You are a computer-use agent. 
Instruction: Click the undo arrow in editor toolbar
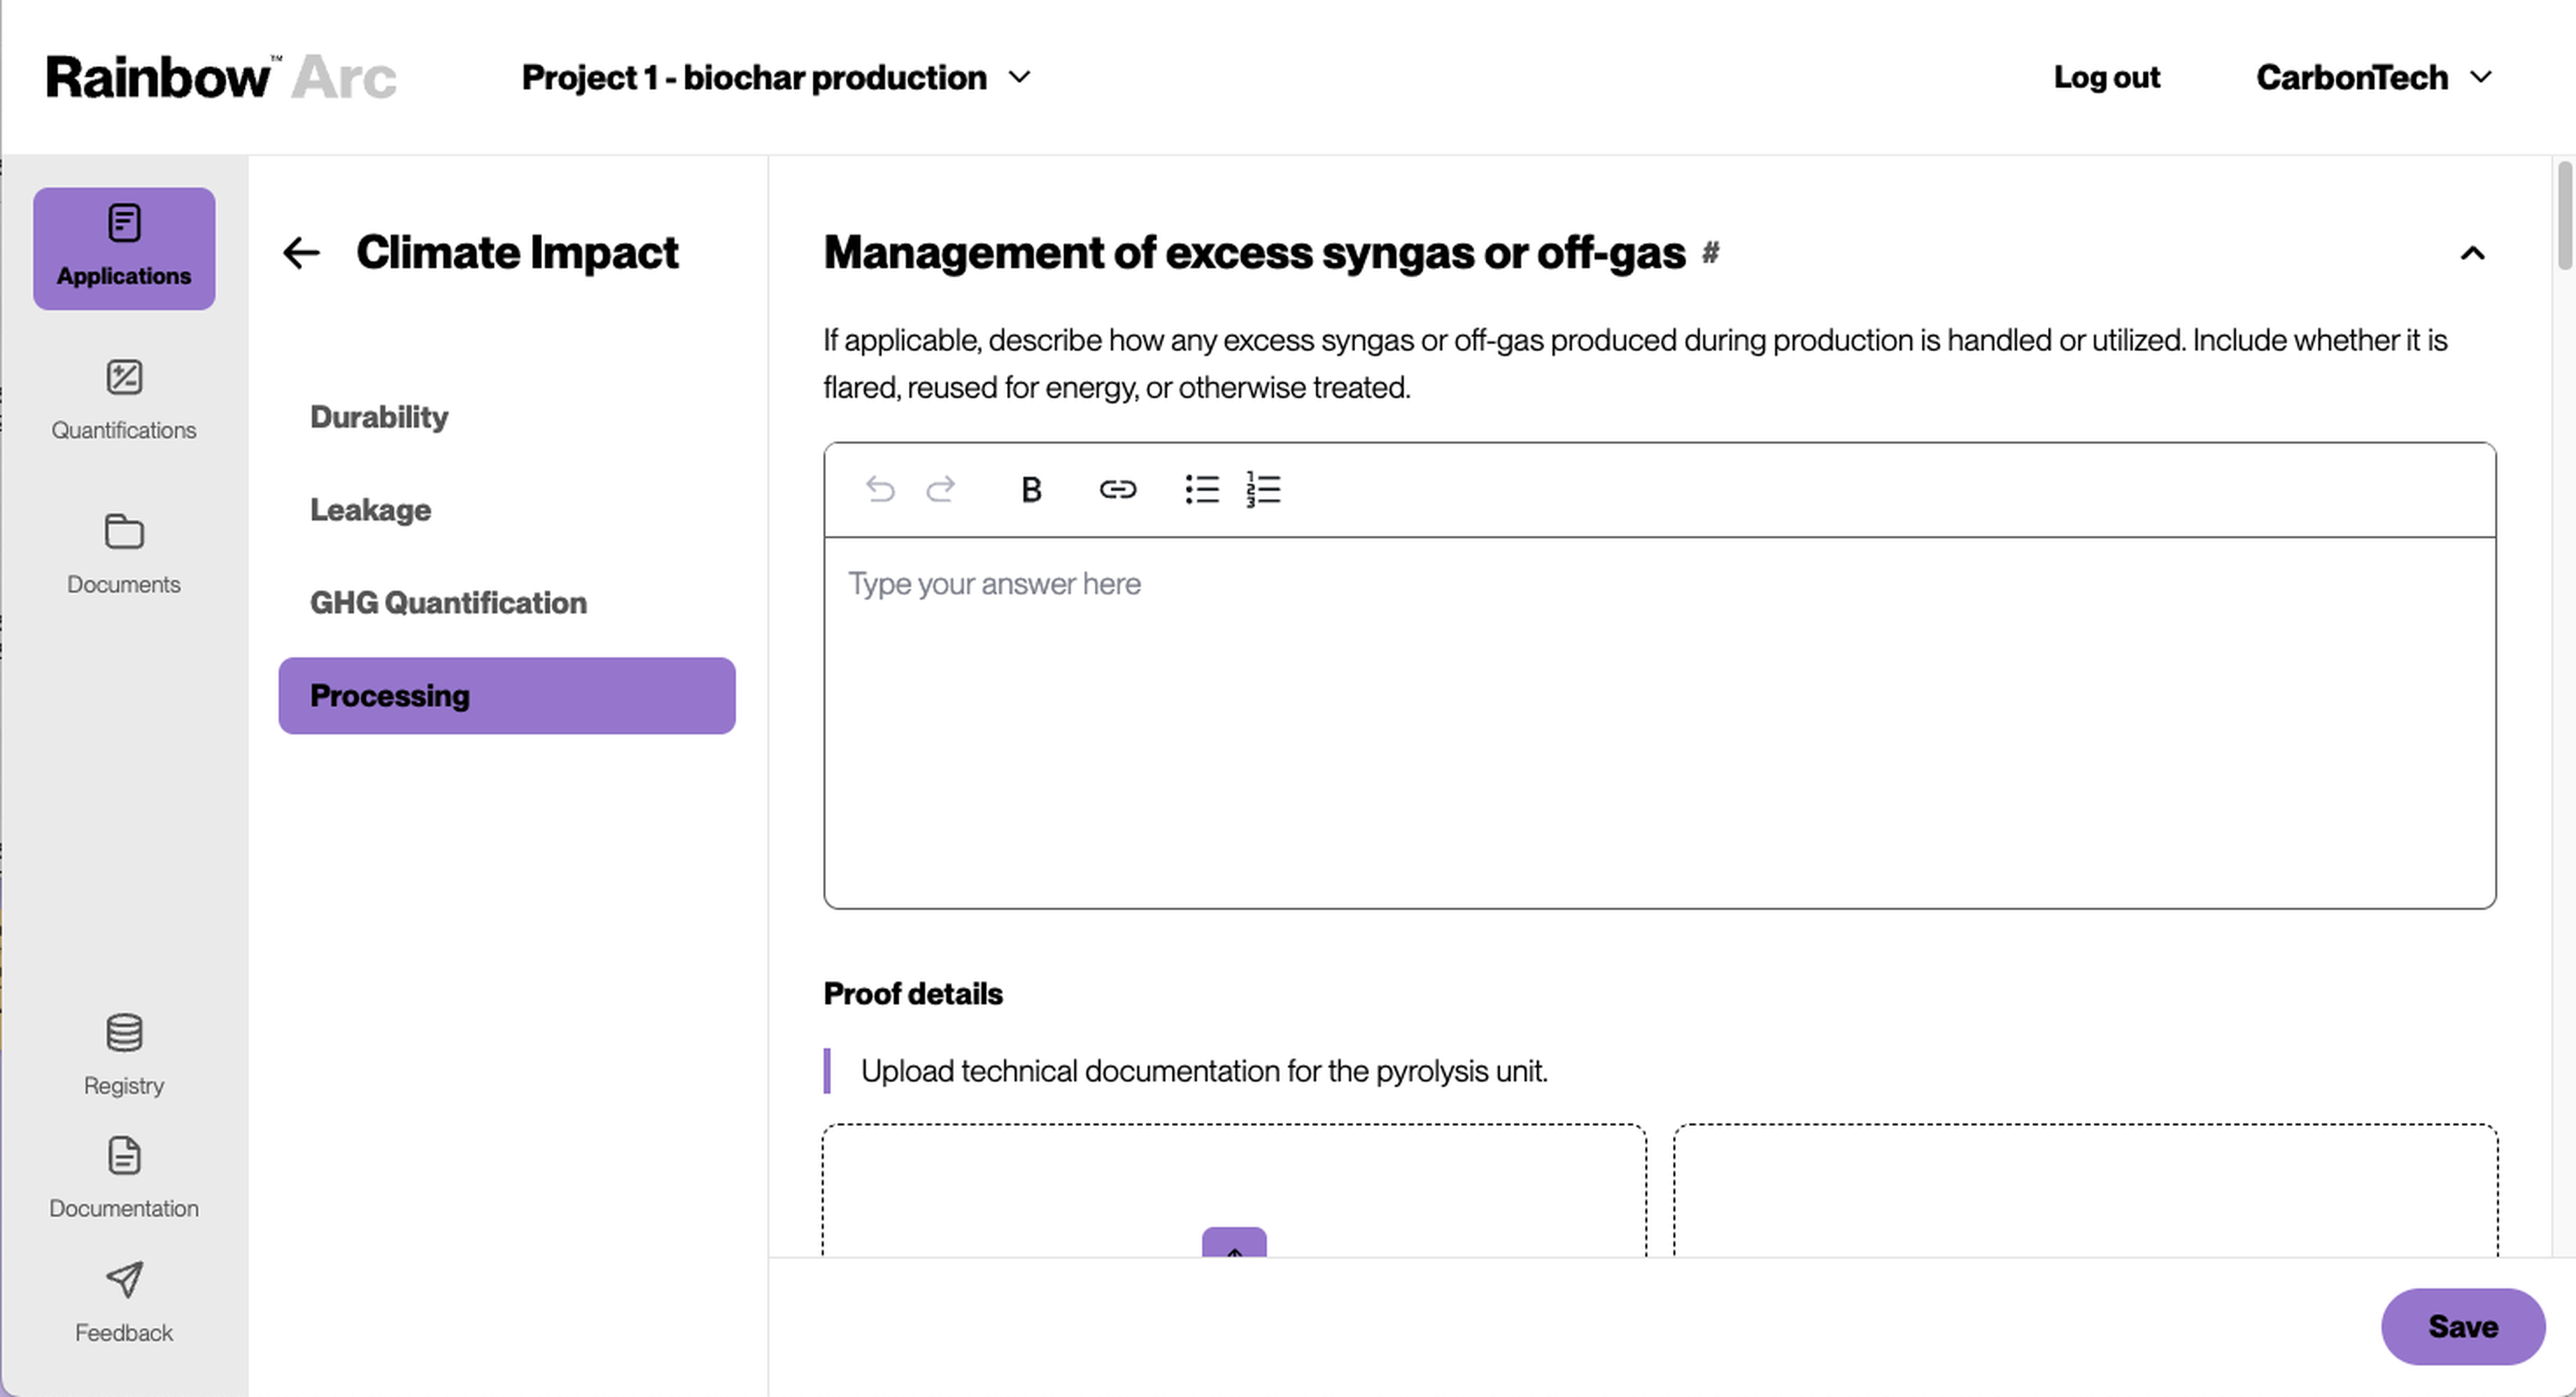(x=880, y=489)
